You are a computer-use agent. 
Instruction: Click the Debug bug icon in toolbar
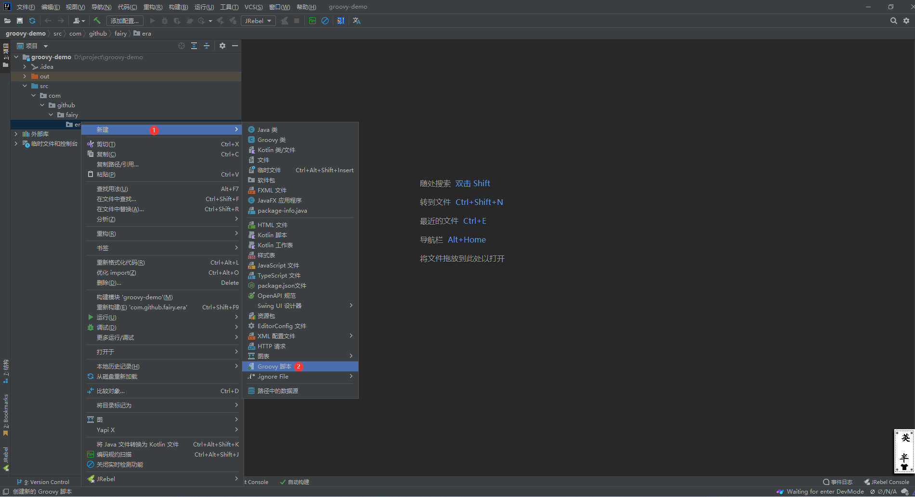(165, 21)
